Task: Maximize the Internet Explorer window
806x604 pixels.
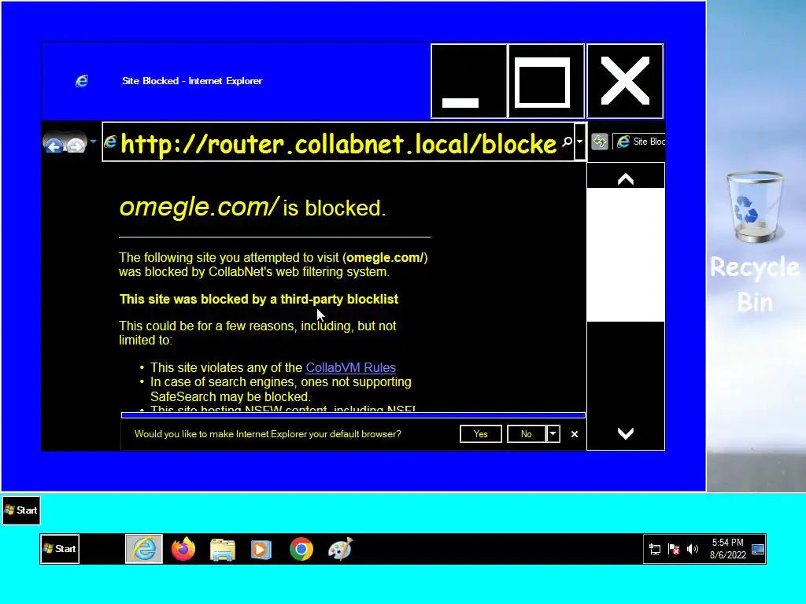Action: [546, 81]
